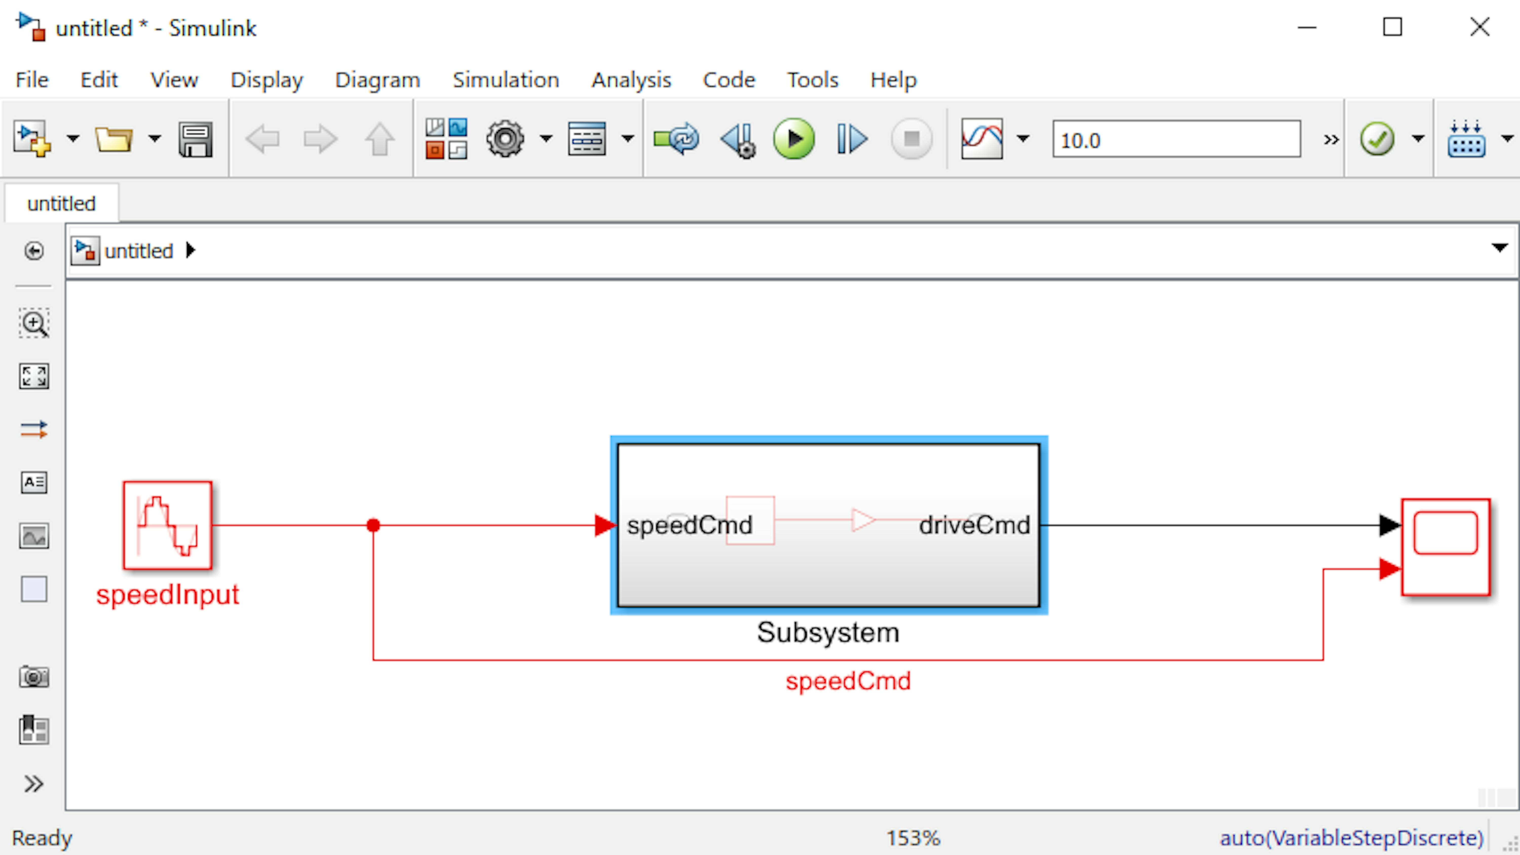Expand the Model Advisor dropdown arrow

(x=1418, y=139)
